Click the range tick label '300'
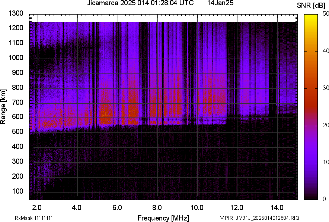Viewport: 329px width, 222px height. [17, 161]
